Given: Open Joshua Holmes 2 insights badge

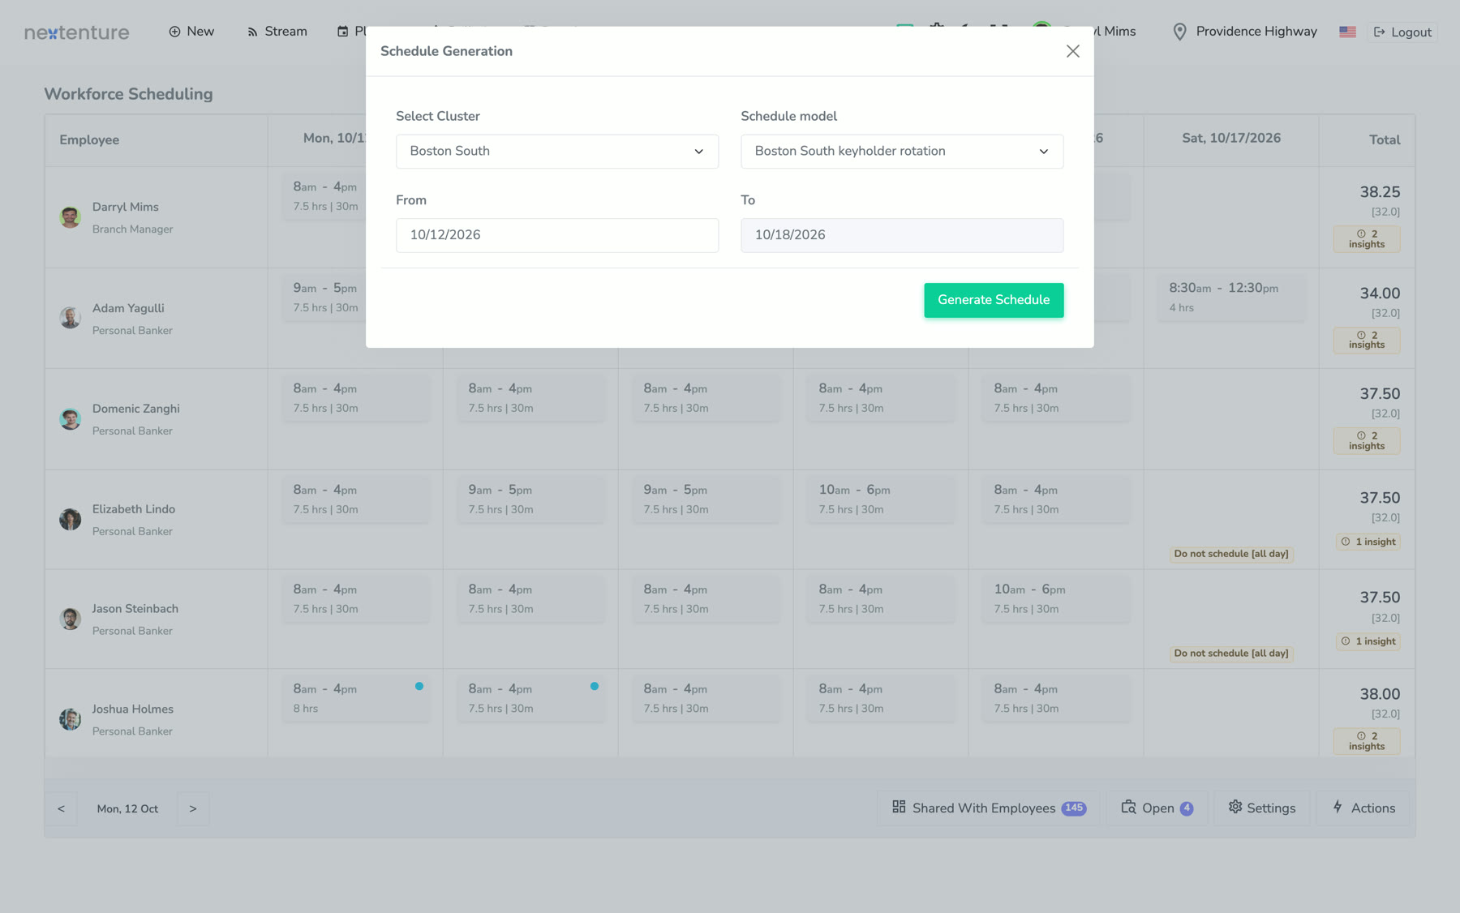Looking at the screenshot, I should pyautogui.click(x=1367, y=741).
